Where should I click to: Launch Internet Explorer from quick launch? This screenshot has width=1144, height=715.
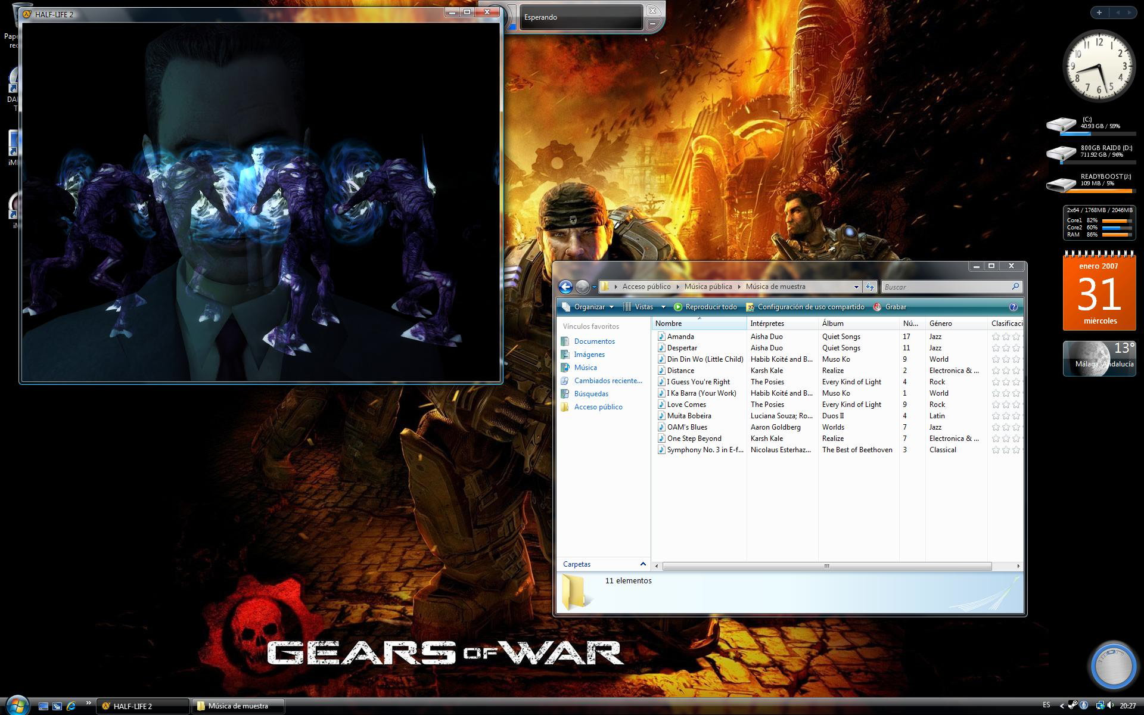point(71,706)
